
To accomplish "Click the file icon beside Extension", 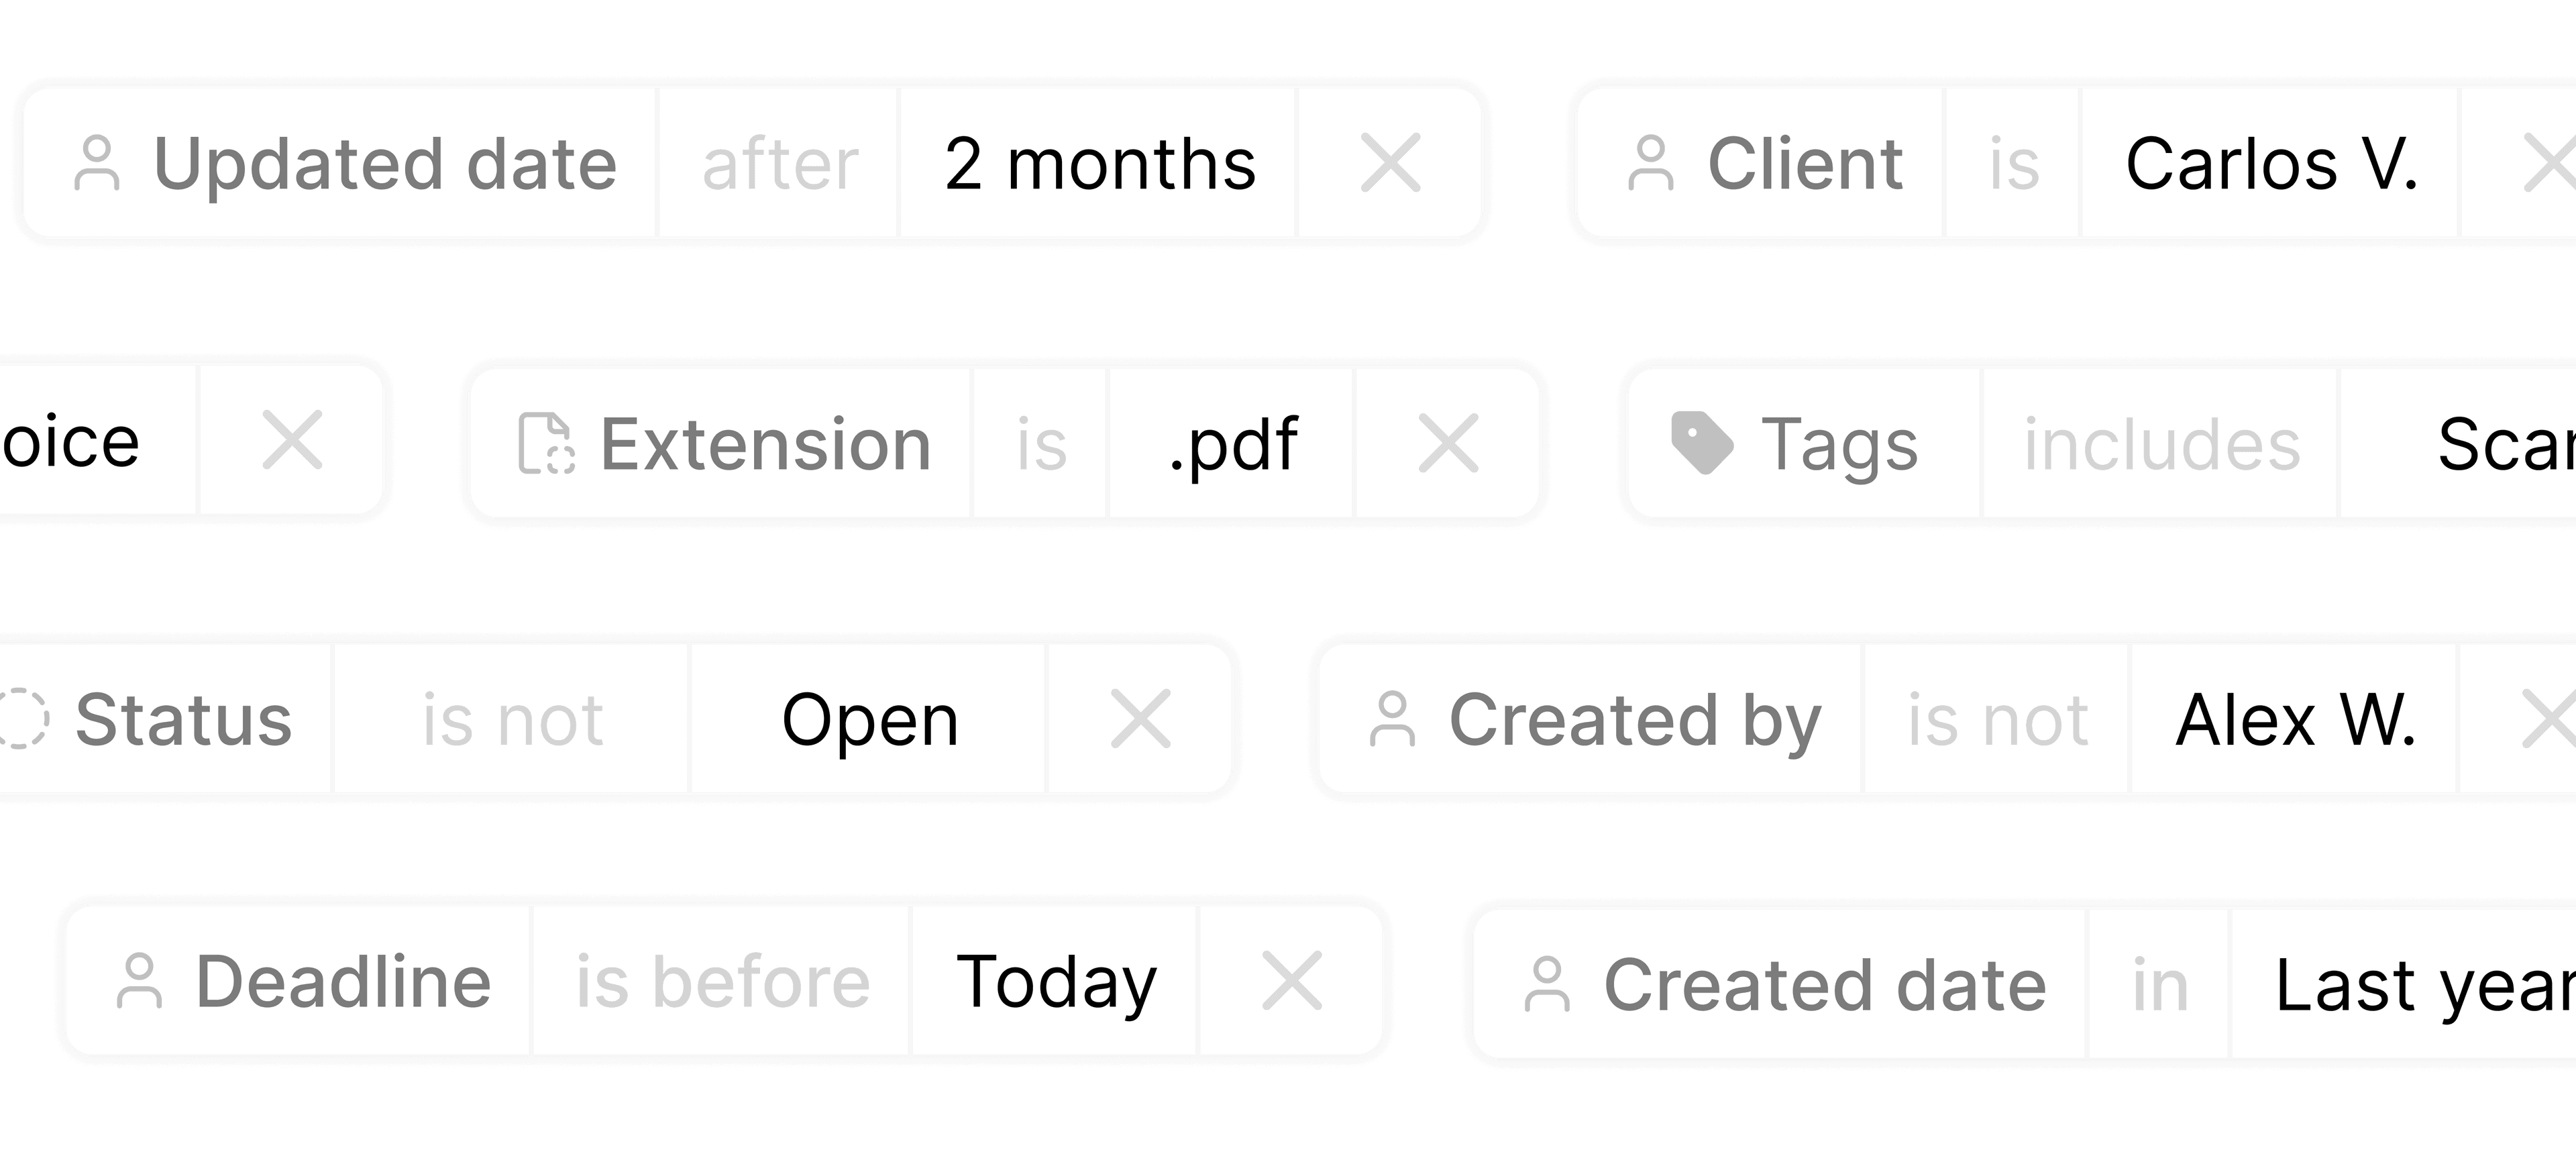I will pyautogui.click(x=546, y=443).
